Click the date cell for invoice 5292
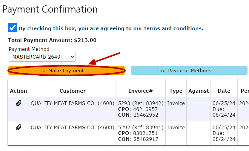 (224, 133)
